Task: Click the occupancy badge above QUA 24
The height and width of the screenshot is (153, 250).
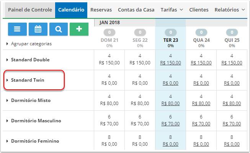Action: pyautogui.click(x=201, y=33)
